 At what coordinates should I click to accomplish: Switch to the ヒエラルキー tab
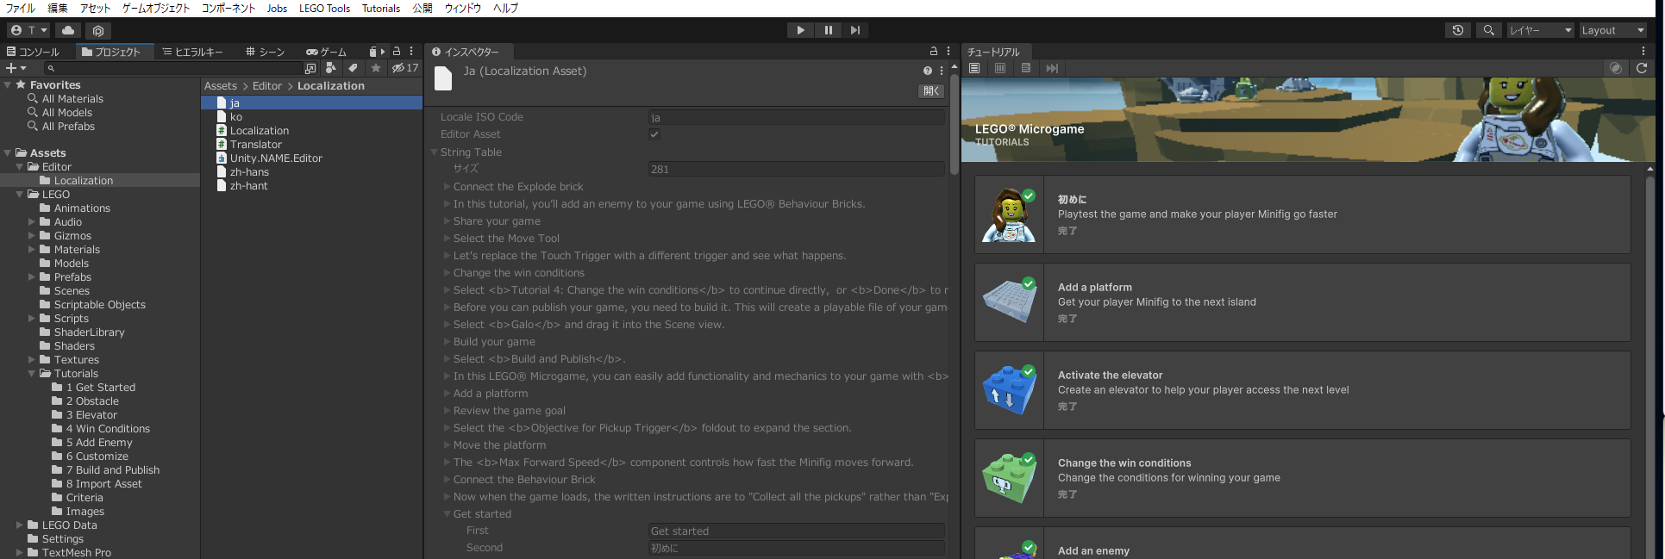(x=192, y=52)
